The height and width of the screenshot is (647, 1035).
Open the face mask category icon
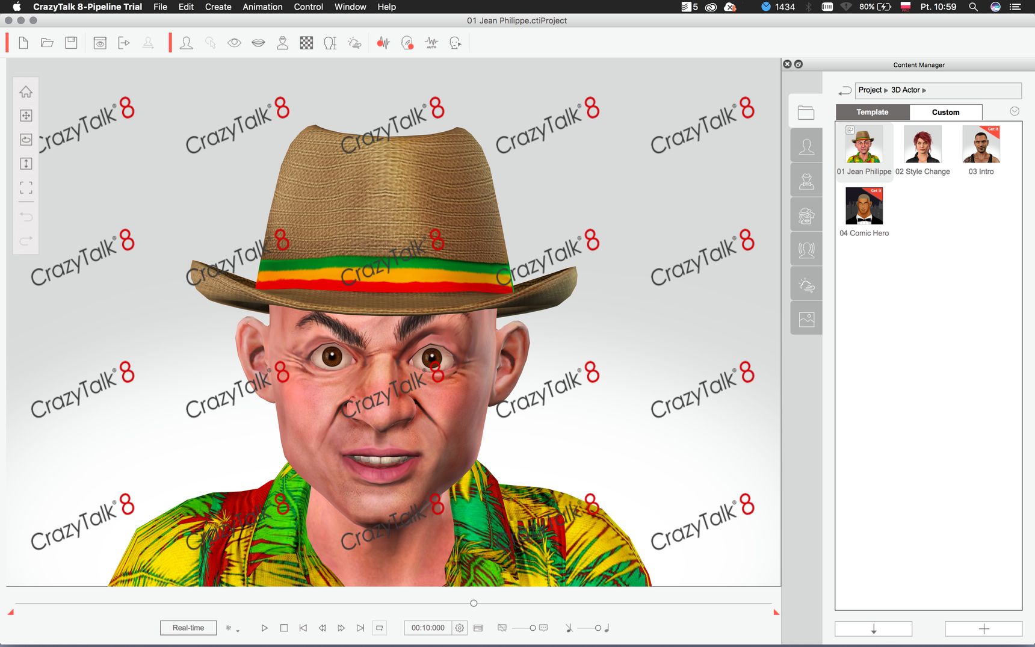coord(806,215)
